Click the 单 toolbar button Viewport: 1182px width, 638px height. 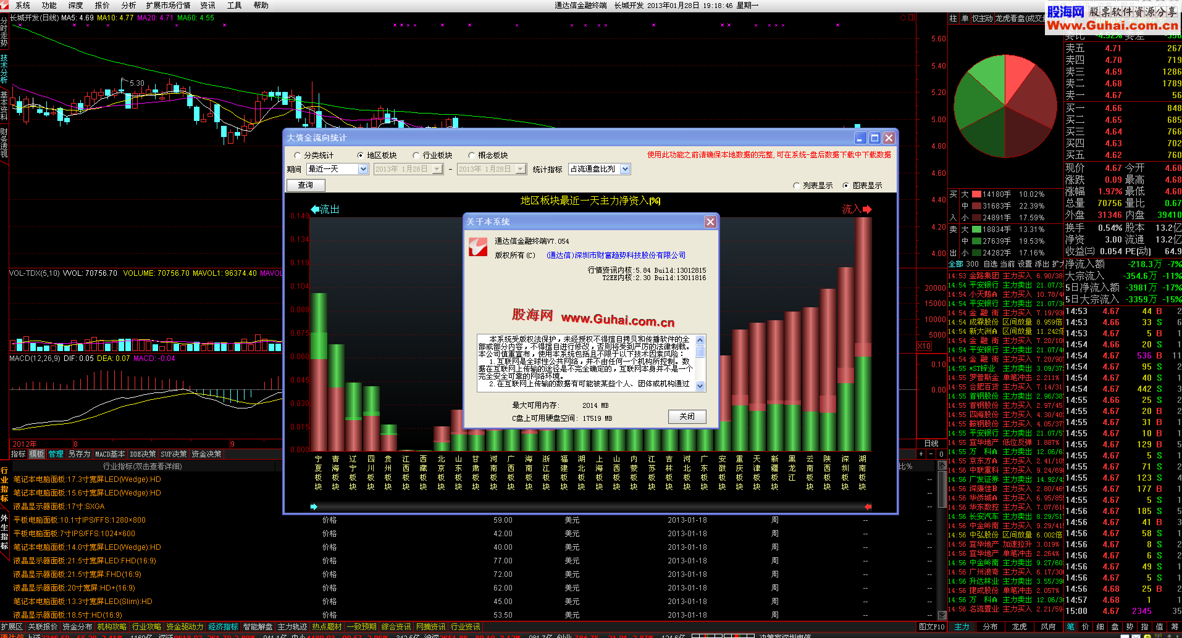(x=965, y=19)
